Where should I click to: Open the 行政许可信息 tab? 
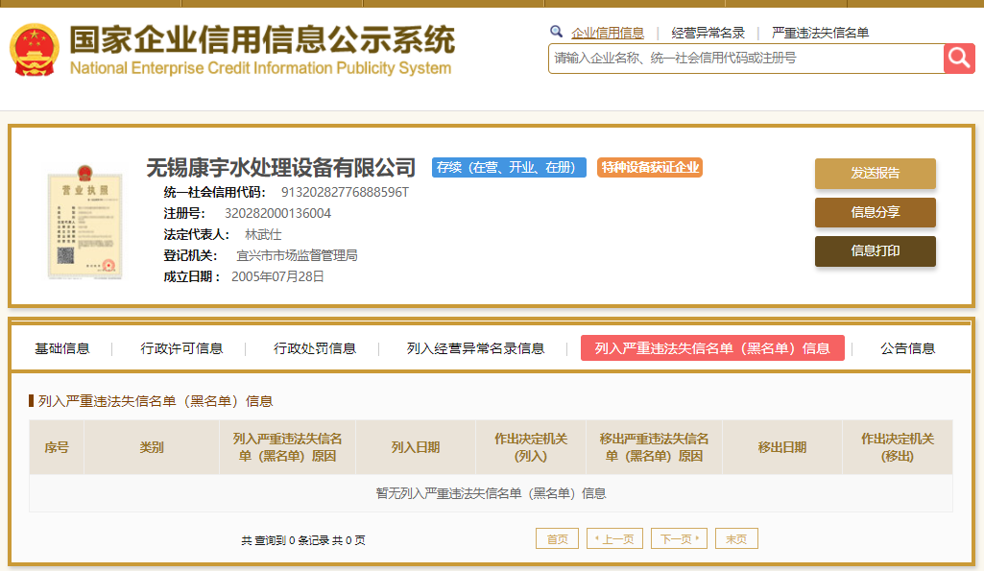coord(181,348)
